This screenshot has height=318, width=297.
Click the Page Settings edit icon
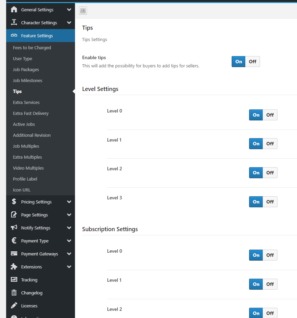[x=14, y=215]
